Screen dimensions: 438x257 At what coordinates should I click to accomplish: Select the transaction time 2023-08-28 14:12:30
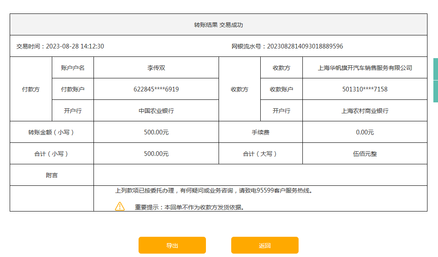click(x=75, y=46)
